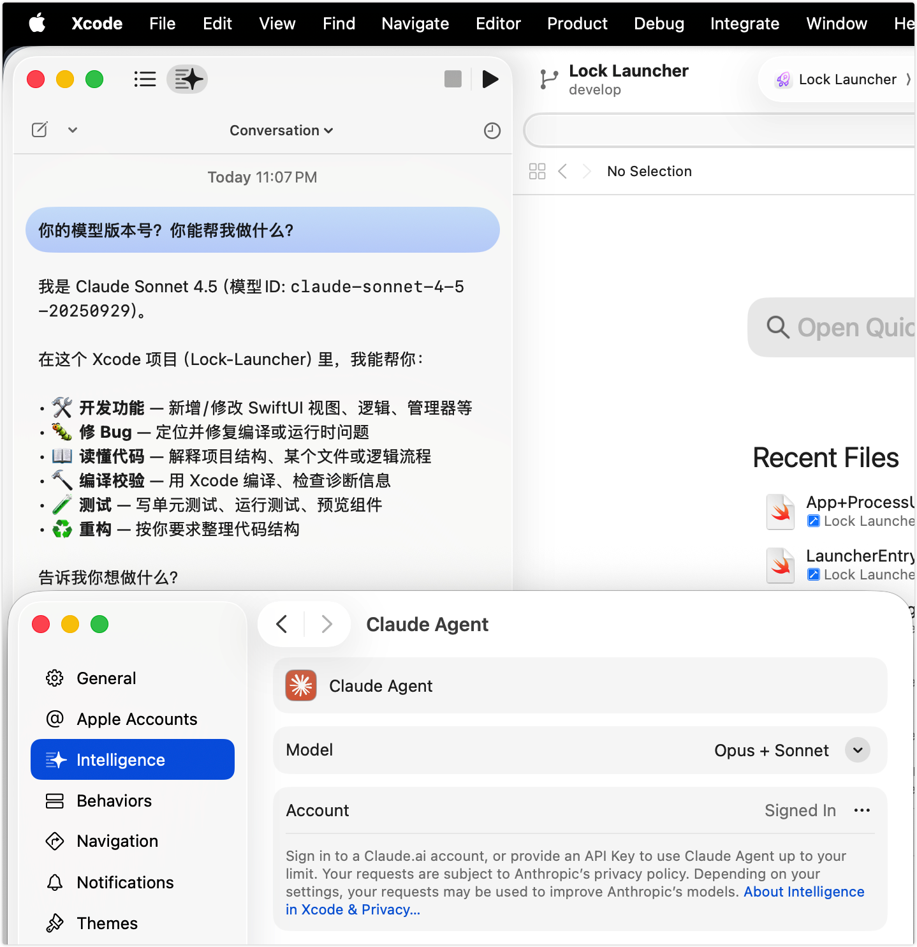
Task: Show the navigator list view icon
Action: pos(145,79)
